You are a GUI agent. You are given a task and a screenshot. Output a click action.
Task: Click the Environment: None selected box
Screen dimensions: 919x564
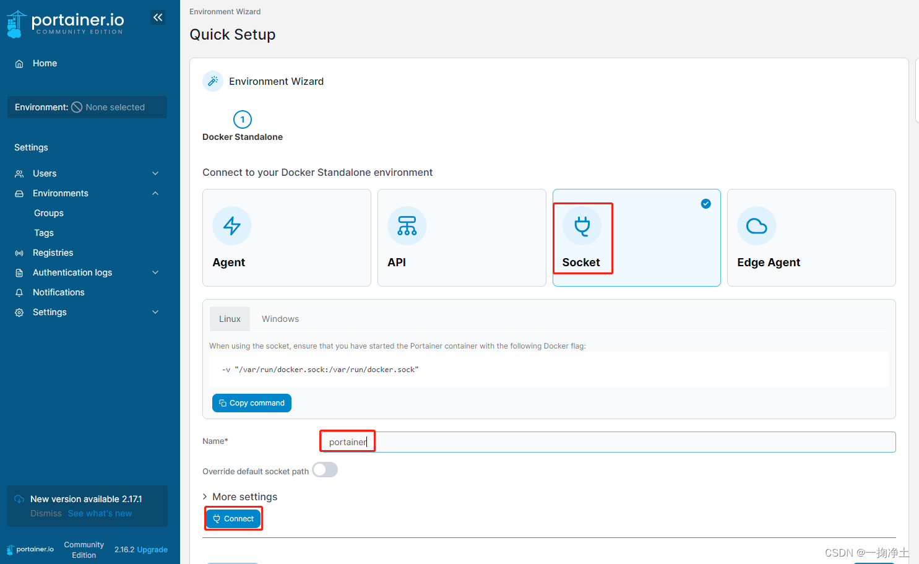[87, 107]
